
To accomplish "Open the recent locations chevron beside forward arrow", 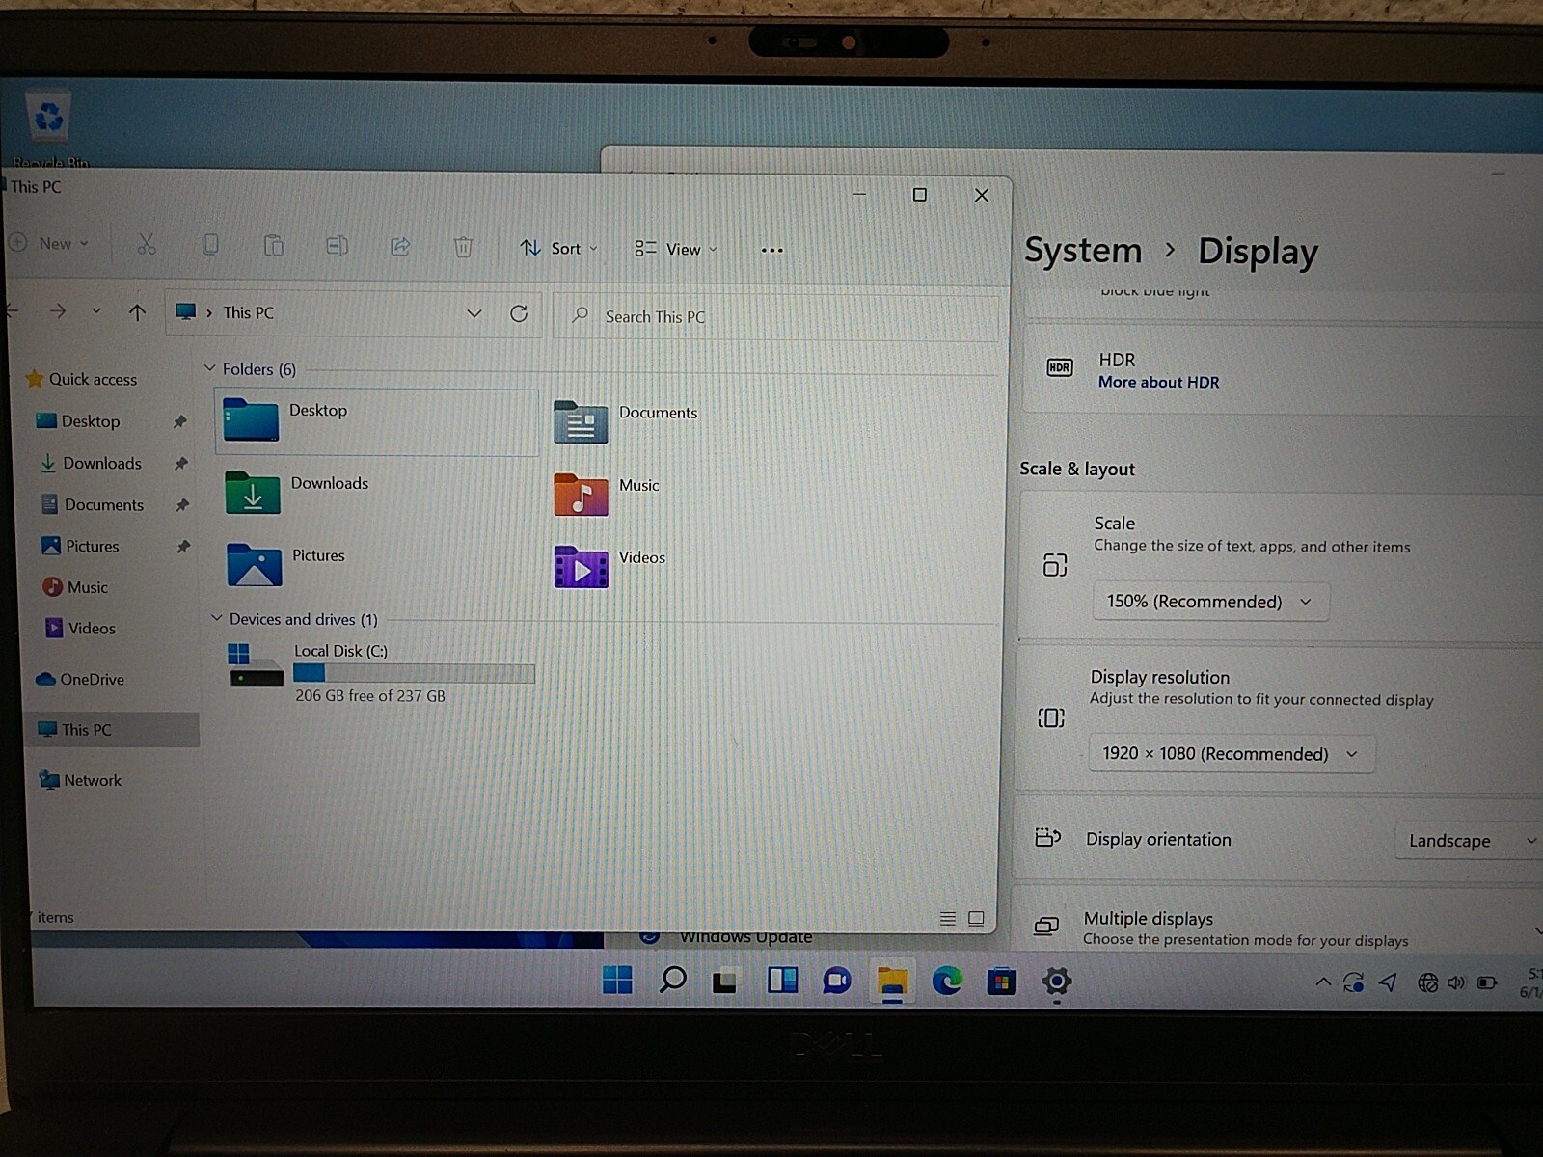I will [x=96, y=310].
